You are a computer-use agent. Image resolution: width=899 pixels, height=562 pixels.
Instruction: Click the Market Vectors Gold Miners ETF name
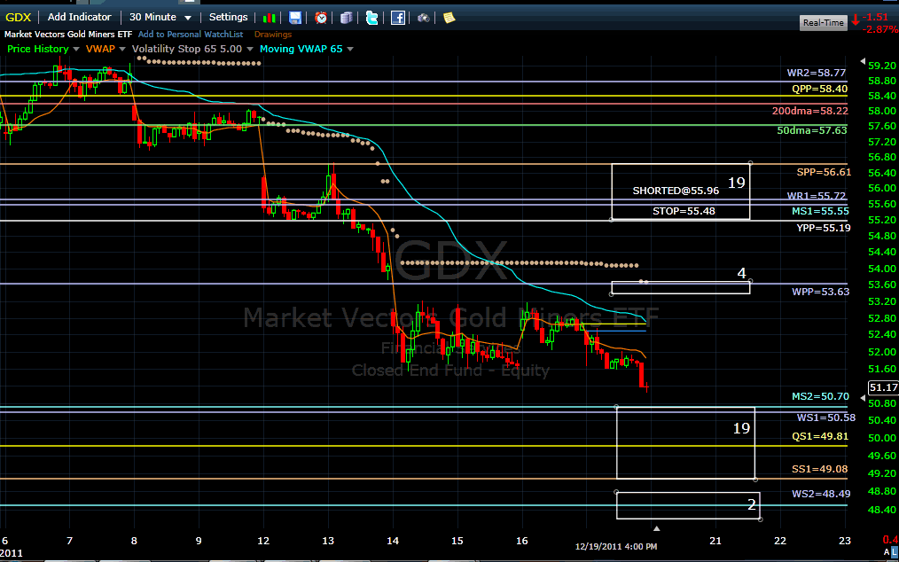click(69, 35)
